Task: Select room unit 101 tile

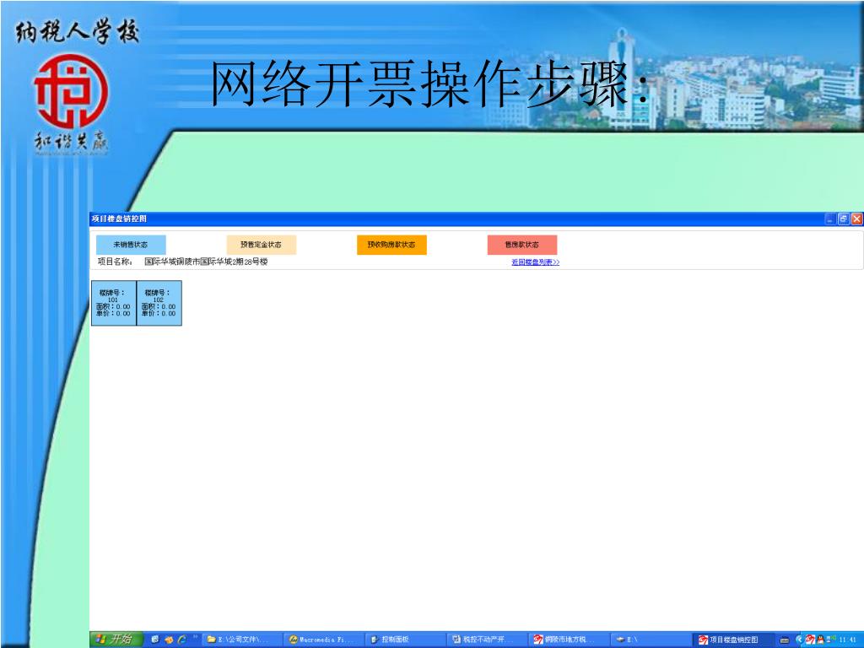Action: coord(114,303)
